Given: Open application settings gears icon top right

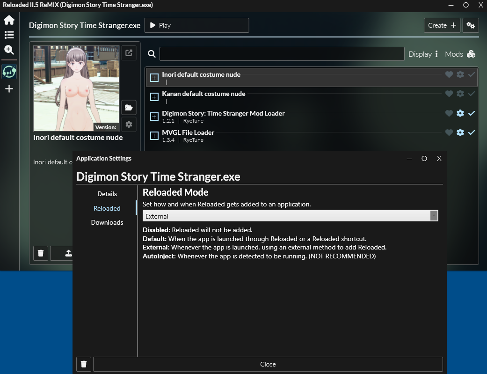Looking at the screenshot, I should click(x=471, y=25).
